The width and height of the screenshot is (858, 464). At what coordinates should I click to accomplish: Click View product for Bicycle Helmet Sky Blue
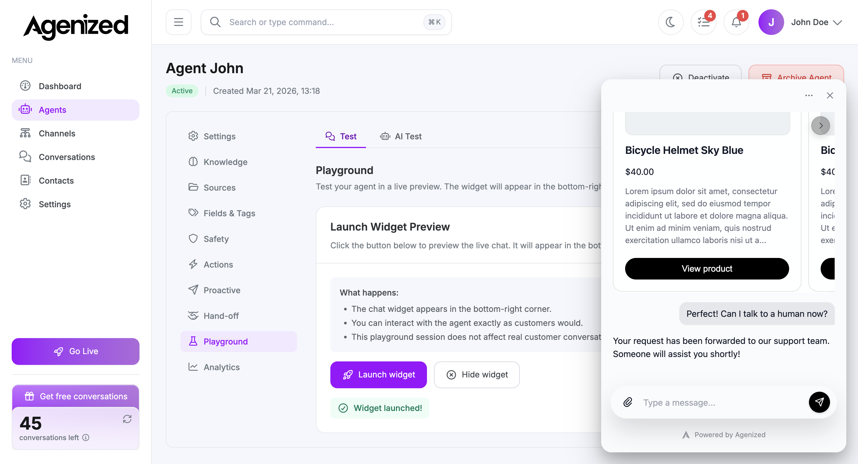click(x=707, y=268)
